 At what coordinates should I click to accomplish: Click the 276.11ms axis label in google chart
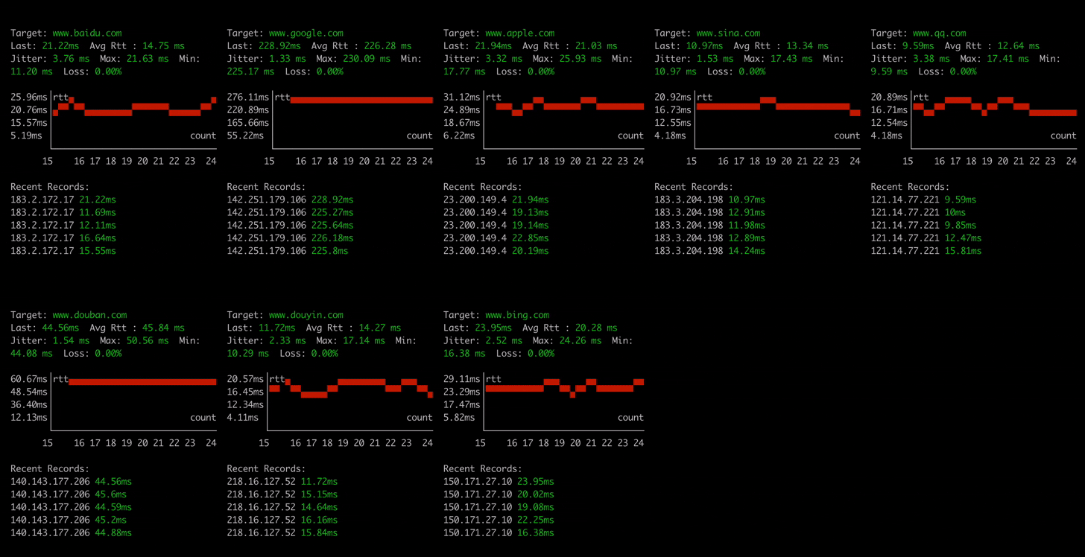coord(248,98)
